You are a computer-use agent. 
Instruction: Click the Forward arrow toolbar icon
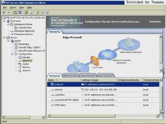click(x=9, y=13)
